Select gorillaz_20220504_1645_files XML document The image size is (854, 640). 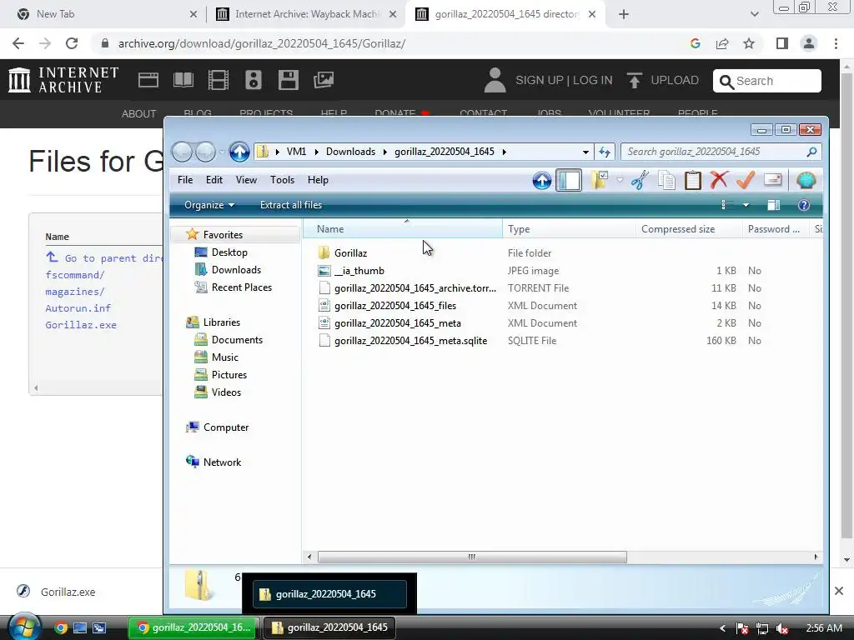coord(395,305)
